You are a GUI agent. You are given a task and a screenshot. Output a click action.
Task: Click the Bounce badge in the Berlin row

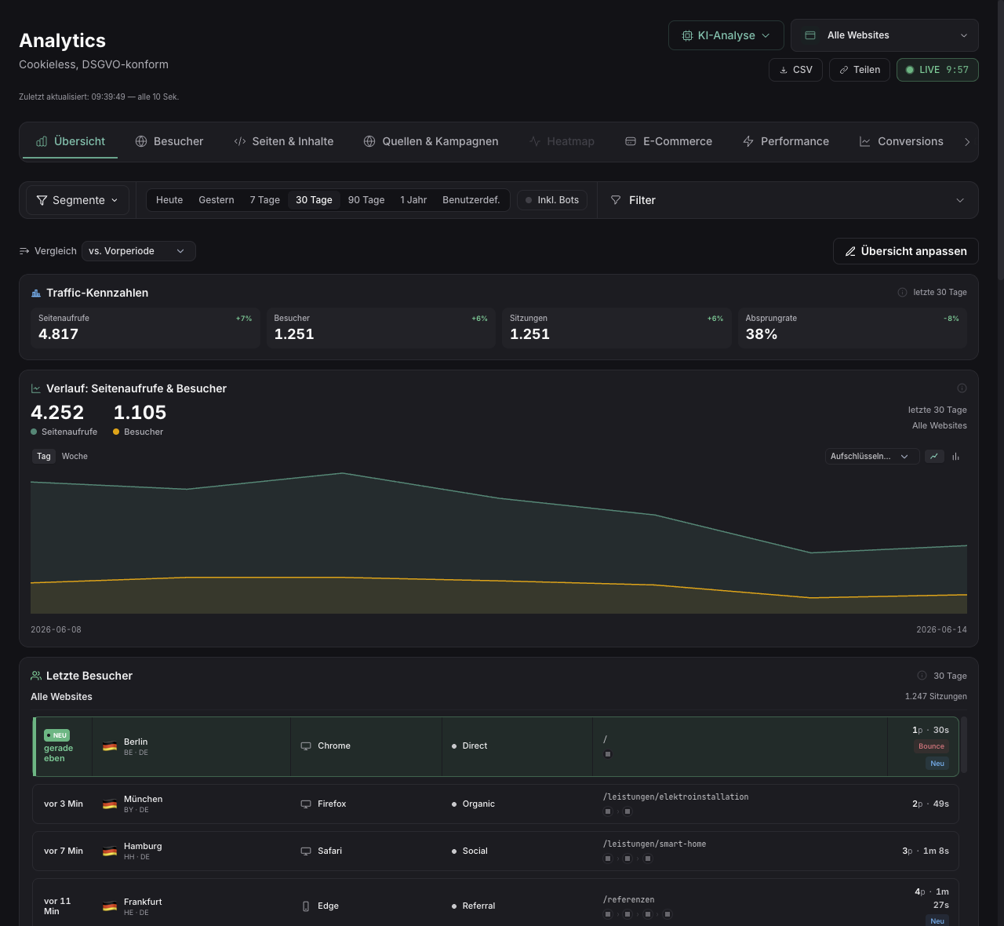coord(931,746)
